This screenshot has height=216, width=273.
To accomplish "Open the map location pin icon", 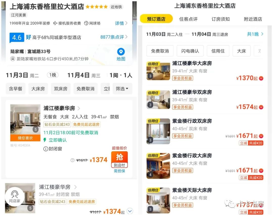I will 121,52.
